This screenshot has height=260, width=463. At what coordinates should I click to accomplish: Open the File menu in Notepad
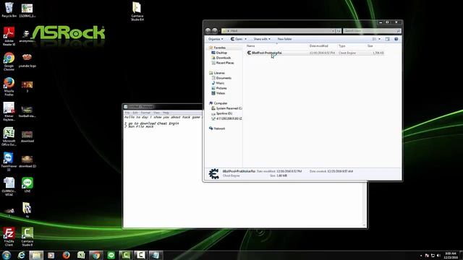click(127, 113)
